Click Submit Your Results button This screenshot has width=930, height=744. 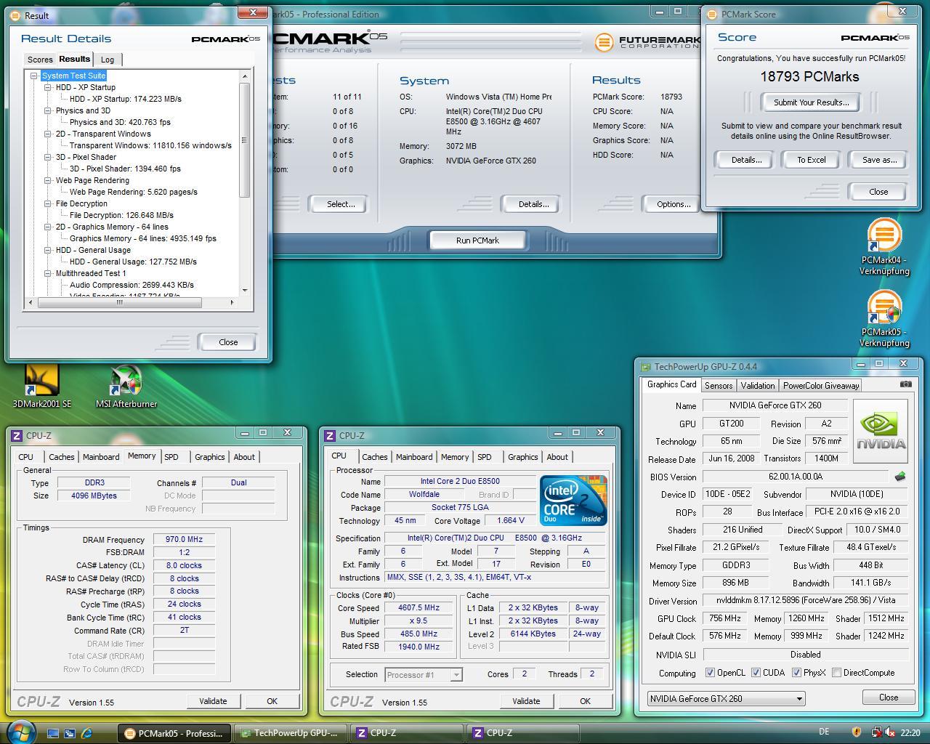(811, 102)
